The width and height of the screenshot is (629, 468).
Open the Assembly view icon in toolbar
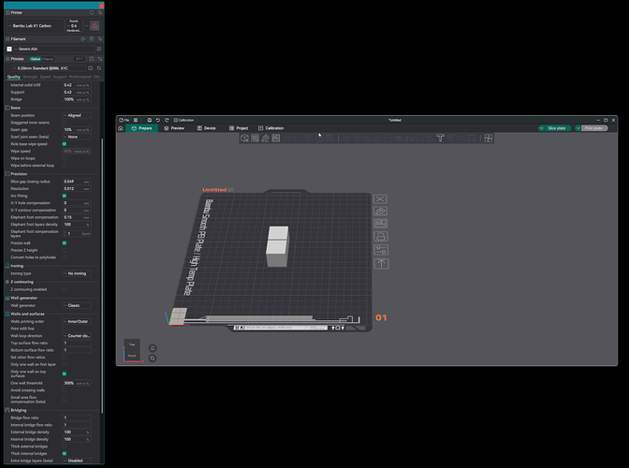[489, 138]
